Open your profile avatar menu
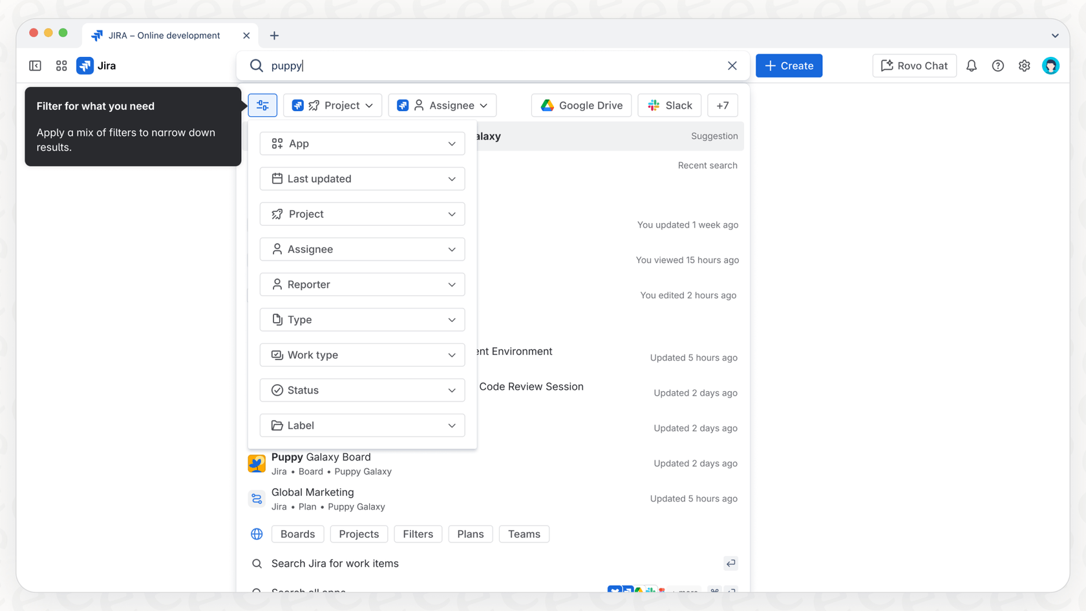Viewport: 1086px width, 611px height. point(1050,65)
